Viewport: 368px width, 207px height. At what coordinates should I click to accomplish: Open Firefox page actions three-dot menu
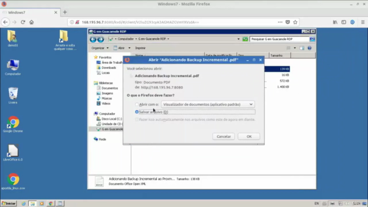click(280, 22)
